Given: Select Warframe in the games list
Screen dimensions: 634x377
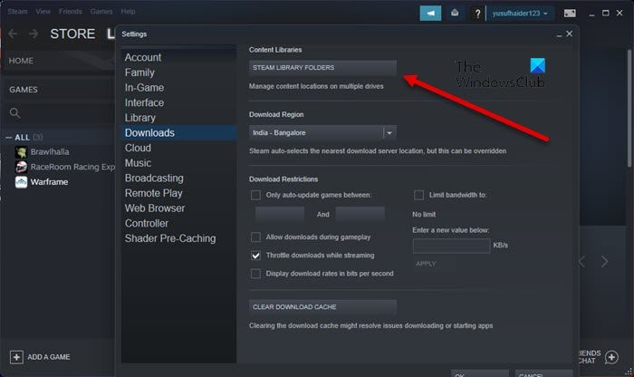Looking at the screenshot, I should tap(49, 182).
